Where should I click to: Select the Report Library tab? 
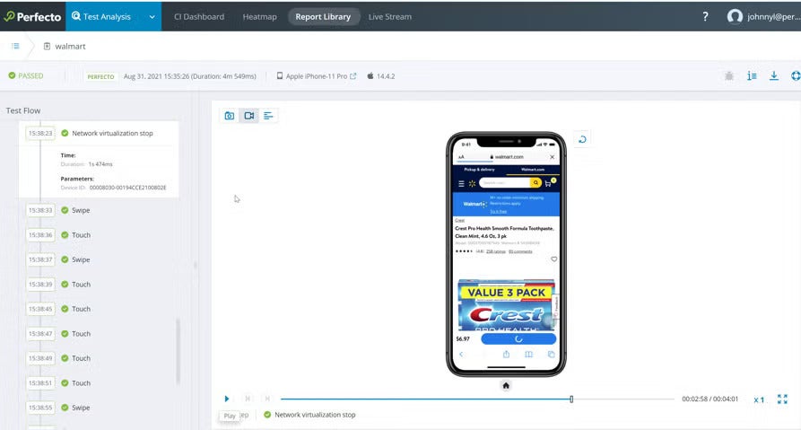click(x=323, y=16)
